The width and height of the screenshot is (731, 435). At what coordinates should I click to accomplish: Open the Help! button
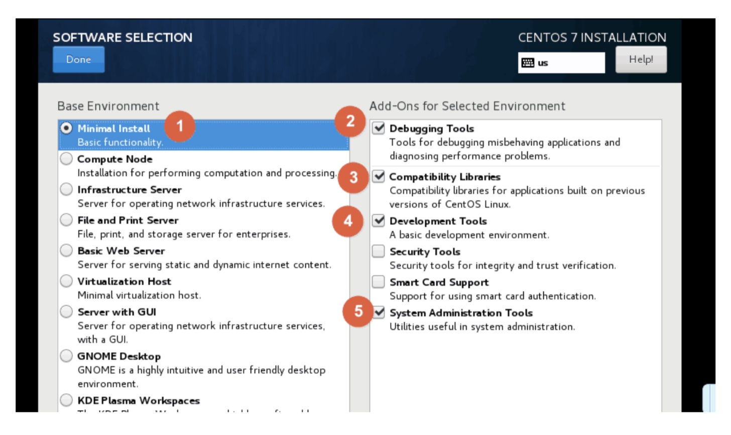[x=641, y=59]
